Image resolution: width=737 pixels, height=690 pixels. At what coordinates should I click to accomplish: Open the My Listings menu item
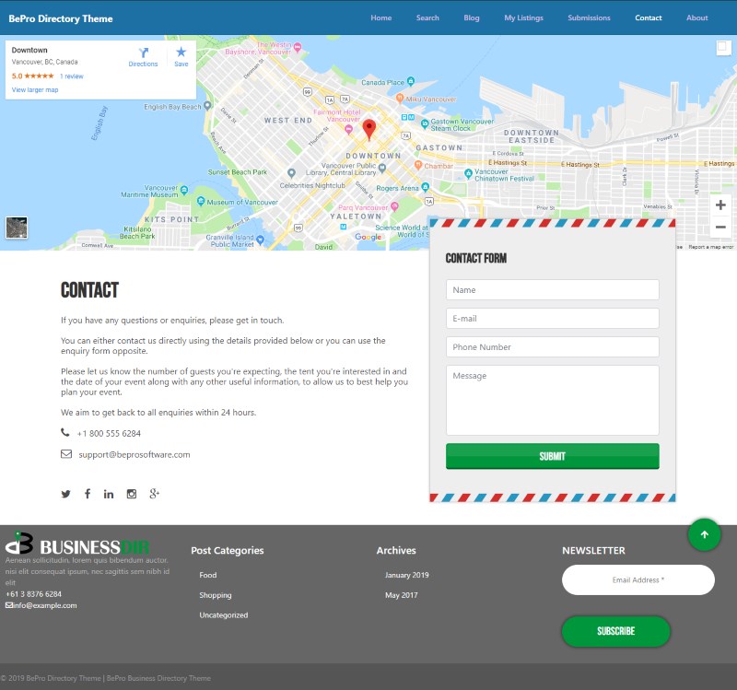pos(523,18)
